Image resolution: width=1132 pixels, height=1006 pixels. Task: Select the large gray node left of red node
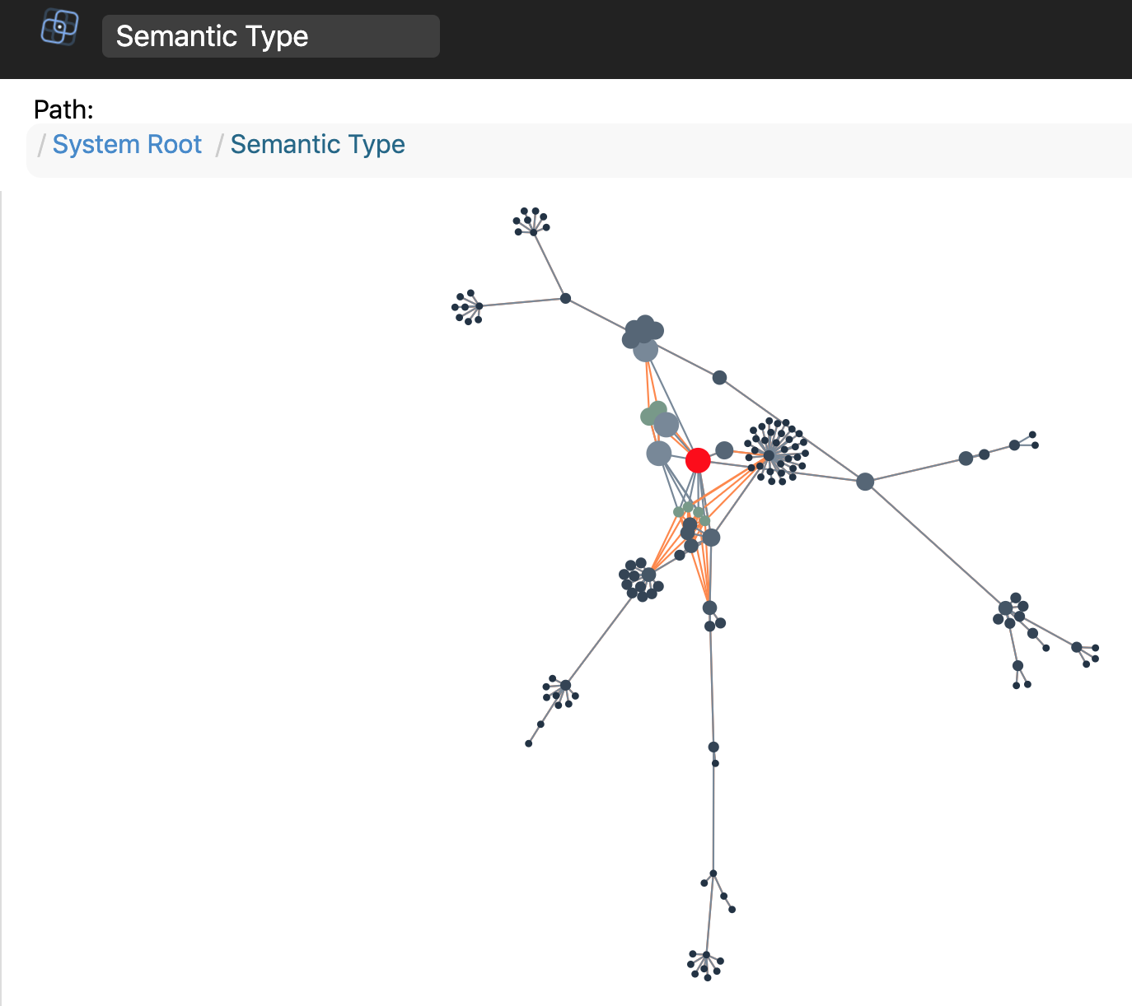[x=659, y=453]
